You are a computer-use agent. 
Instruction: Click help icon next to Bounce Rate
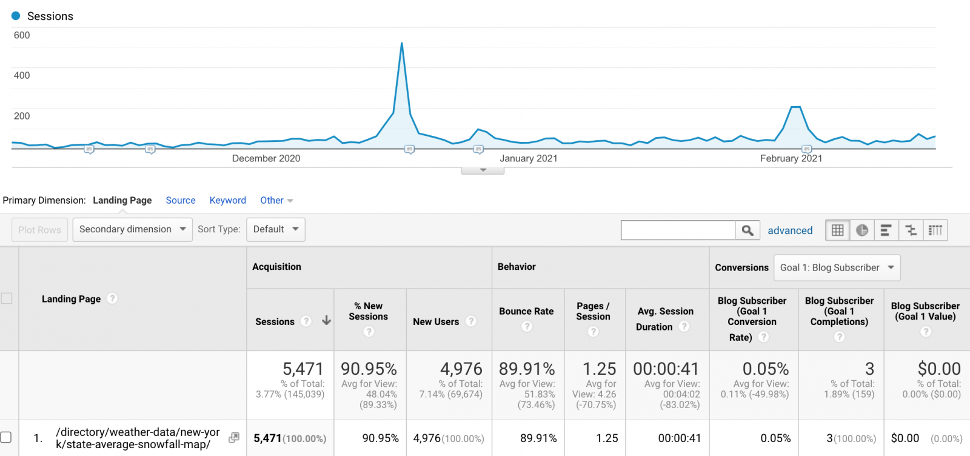[x=527, y=326]
